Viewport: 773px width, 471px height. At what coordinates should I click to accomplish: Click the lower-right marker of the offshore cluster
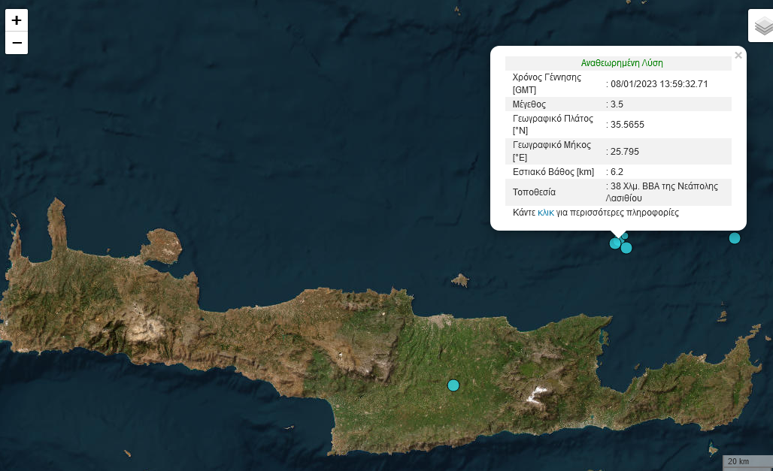point(626,248)
